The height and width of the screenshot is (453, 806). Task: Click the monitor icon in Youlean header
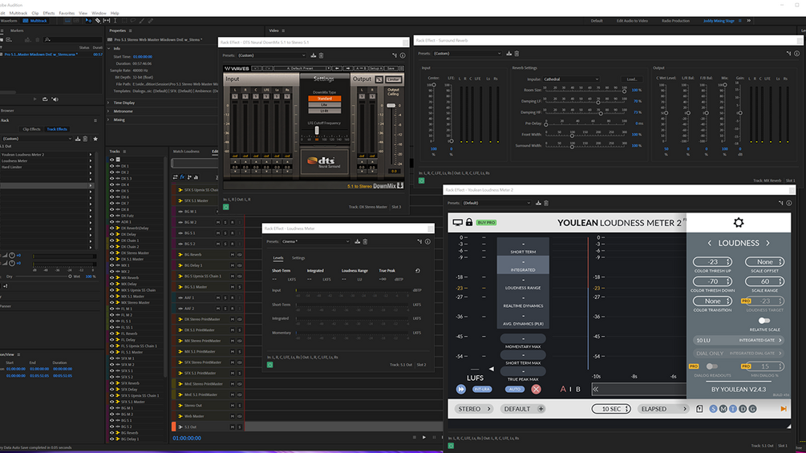(x=457, y=222)
